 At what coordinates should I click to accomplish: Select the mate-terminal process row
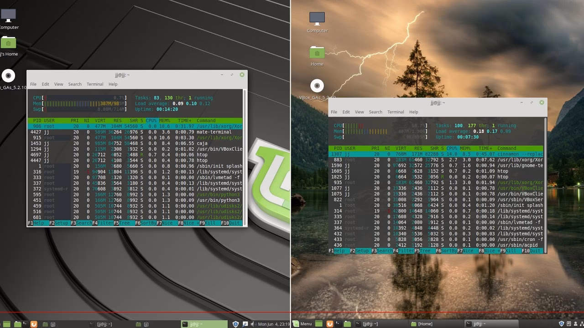point(135,132)
